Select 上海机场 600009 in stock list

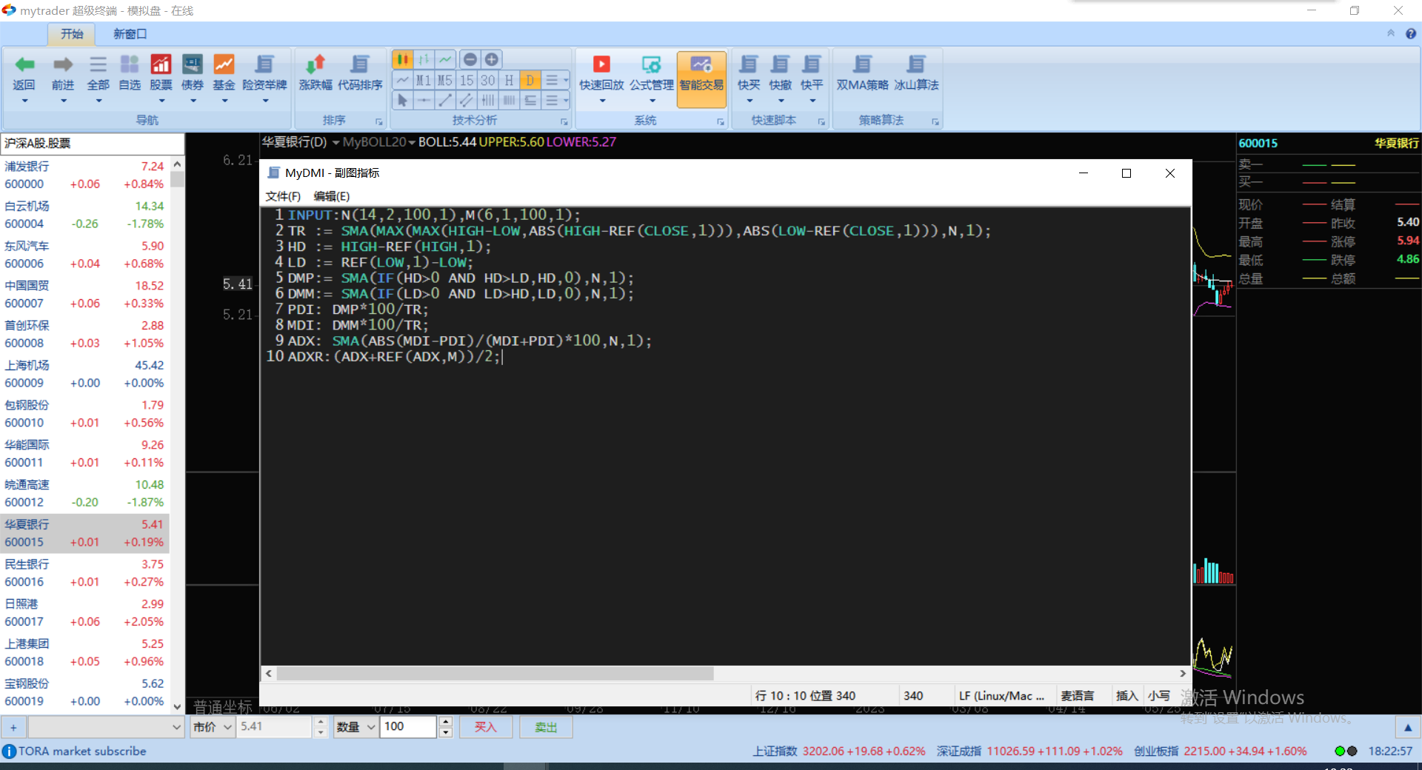84,375
